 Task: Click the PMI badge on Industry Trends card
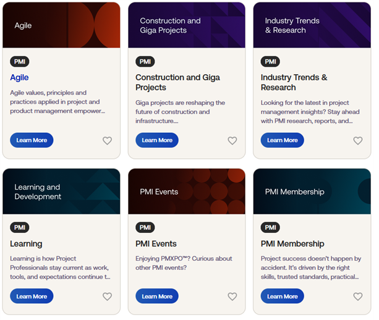click(x=270, y=62)
